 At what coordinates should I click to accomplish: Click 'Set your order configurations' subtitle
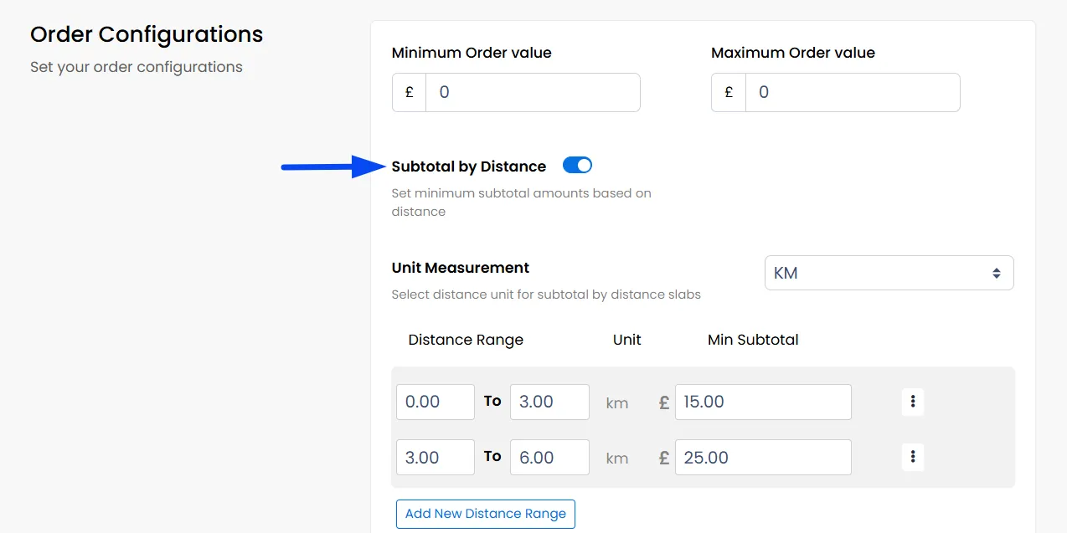pyautogui.click(x=137, y=67)
